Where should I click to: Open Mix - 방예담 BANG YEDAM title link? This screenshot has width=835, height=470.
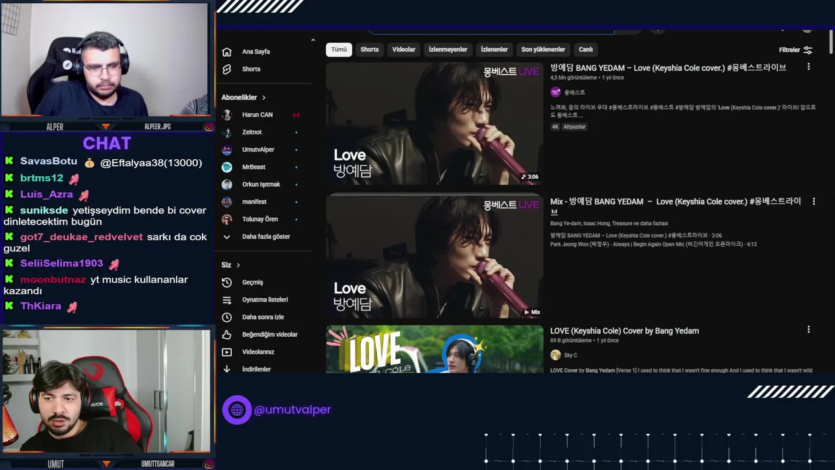[675, 206]
